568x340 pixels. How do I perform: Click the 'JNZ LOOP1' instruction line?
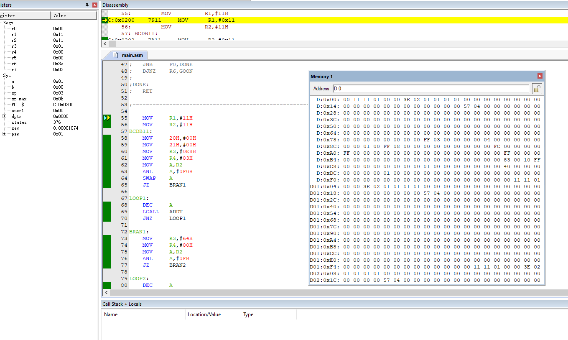pyautogui.click(x=164, y=218)
